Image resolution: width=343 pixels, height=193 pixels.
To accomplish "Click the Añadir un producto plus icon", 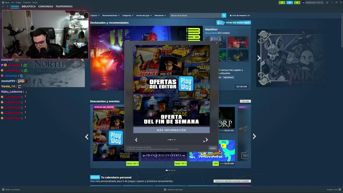I will click(3, 190).
